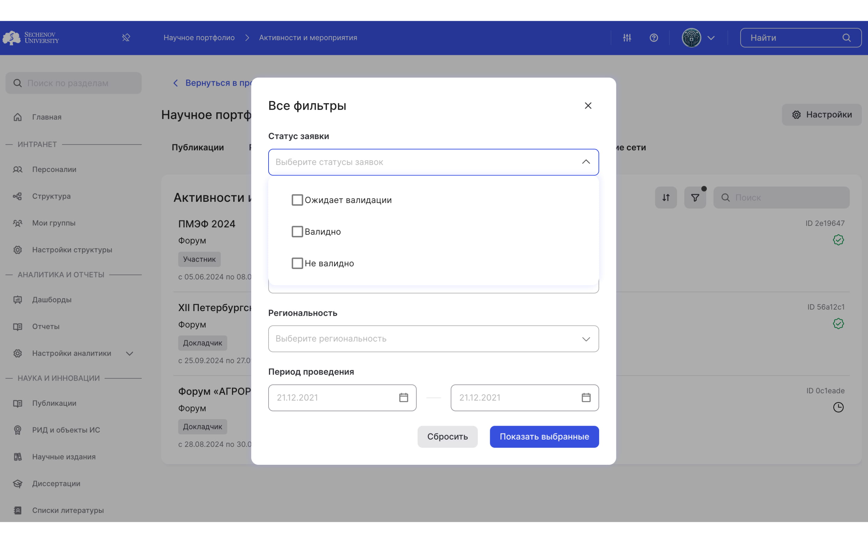Click the user avatar profile icon
The image size is (868, 543).
692,38
